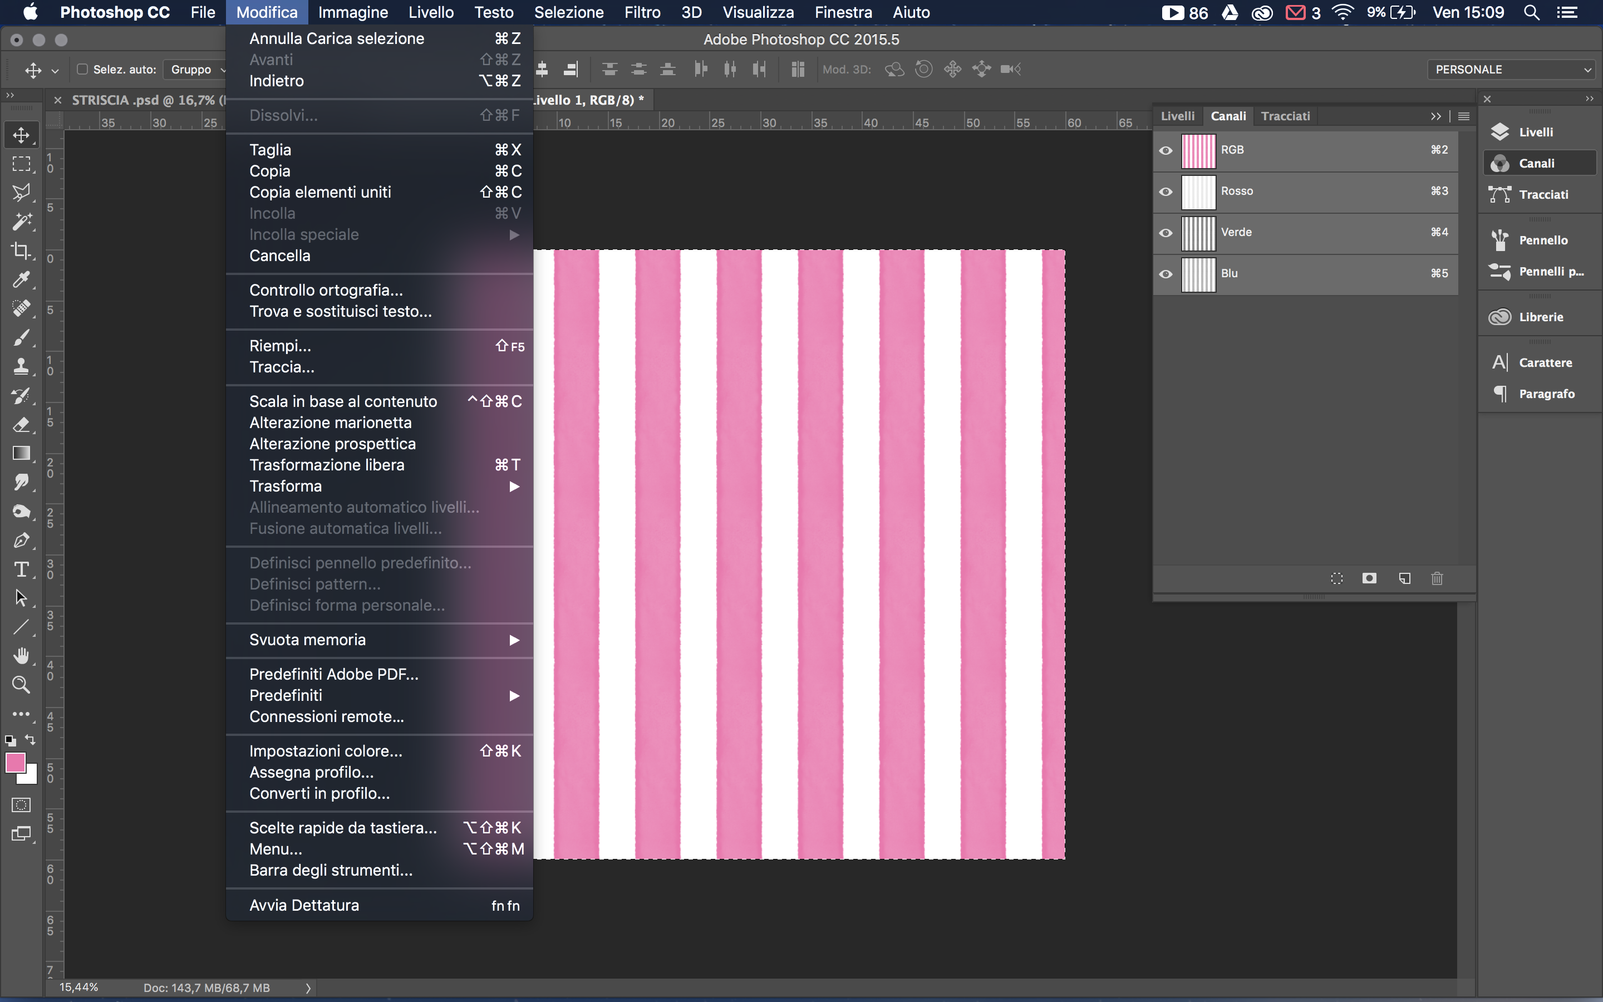Switch to the Canali tab
Viewport: 1603px width, 1002px height.
(1228, 115)
